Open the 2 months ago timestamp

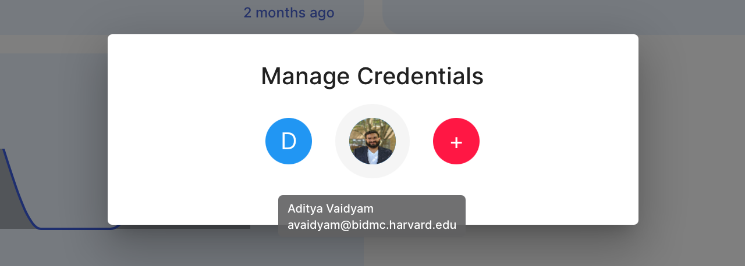point(289,12)
